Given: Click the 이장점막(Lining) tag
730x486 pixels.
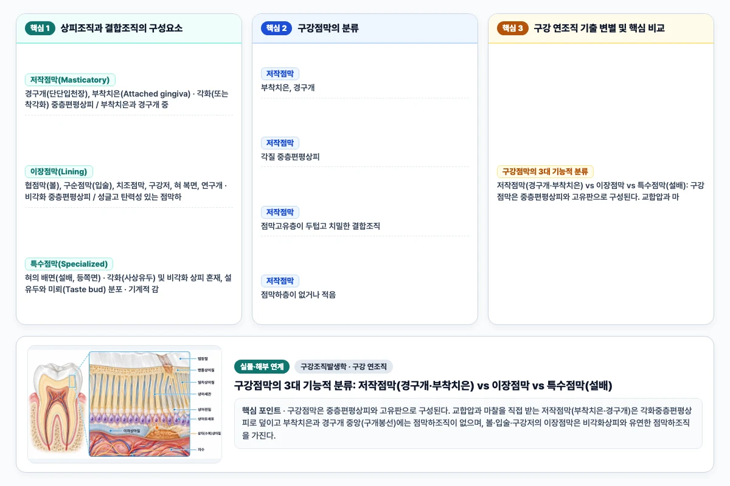Looking at the screenshot, I should 59,171.
